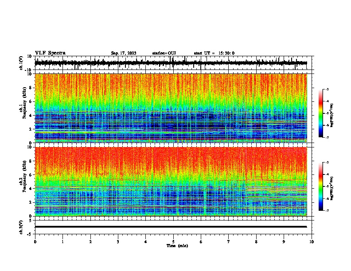Click the "-3" label on ch.1 colorbar
The width and height of the screenshot is (351, 271).
point(327,89)
